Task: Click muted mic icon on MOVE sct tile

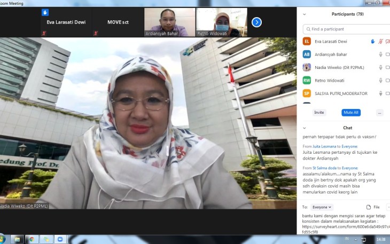Action: 96,33
